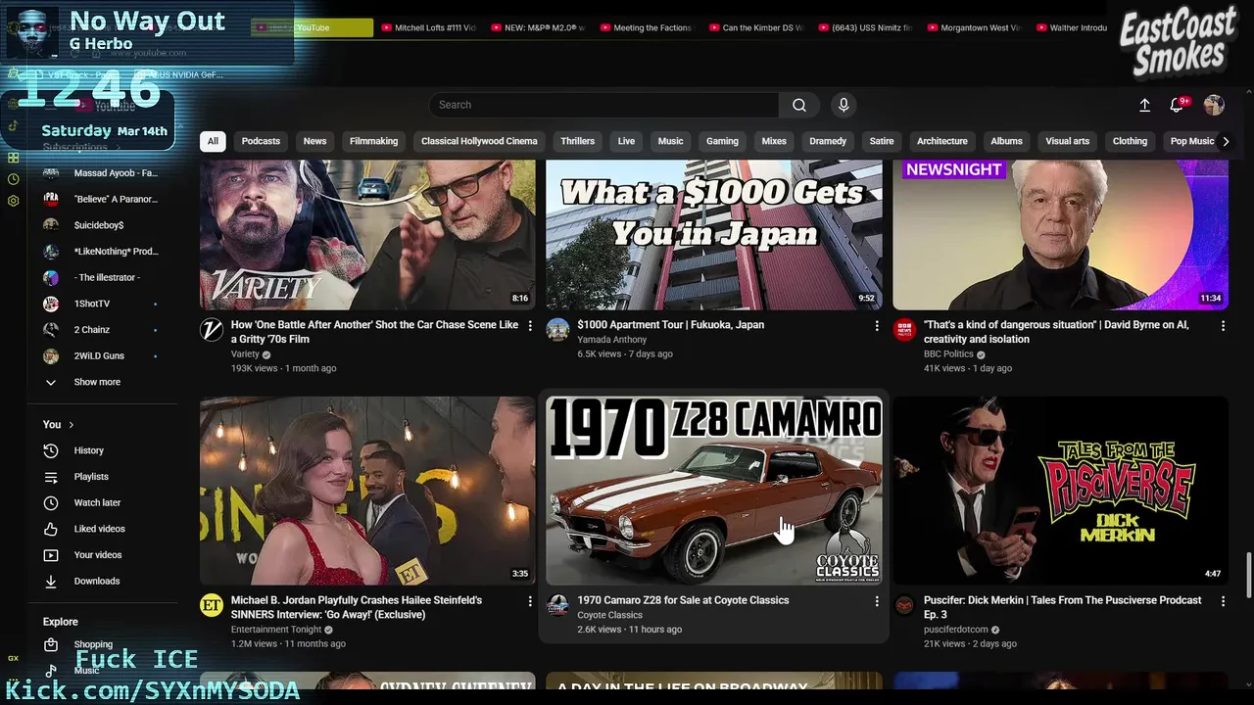Select the Mixes filter chip

[x=774, y=141]
